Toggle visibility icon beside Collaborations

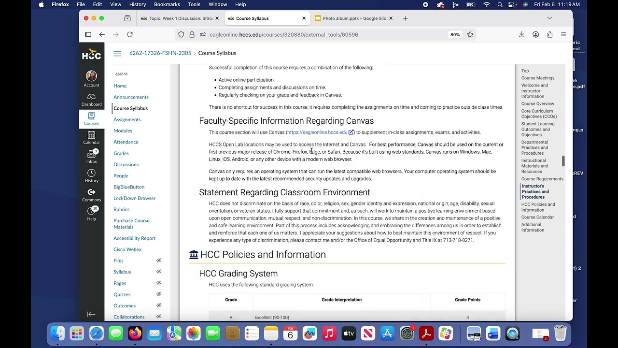click(x=159, y=317)
